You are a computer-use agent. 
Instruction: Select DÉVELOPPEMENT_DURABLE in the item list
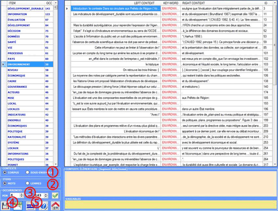click(x=30, y=8)
